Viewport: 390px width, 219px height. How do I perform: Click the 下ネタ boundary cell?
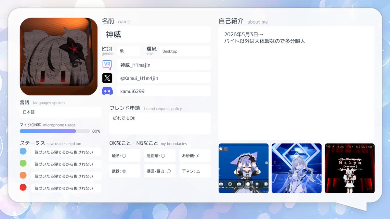[x=195, y=171]
